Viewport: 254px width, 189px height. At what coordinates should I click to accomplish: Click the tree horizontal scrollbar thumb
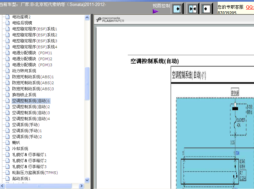(39, 186)
